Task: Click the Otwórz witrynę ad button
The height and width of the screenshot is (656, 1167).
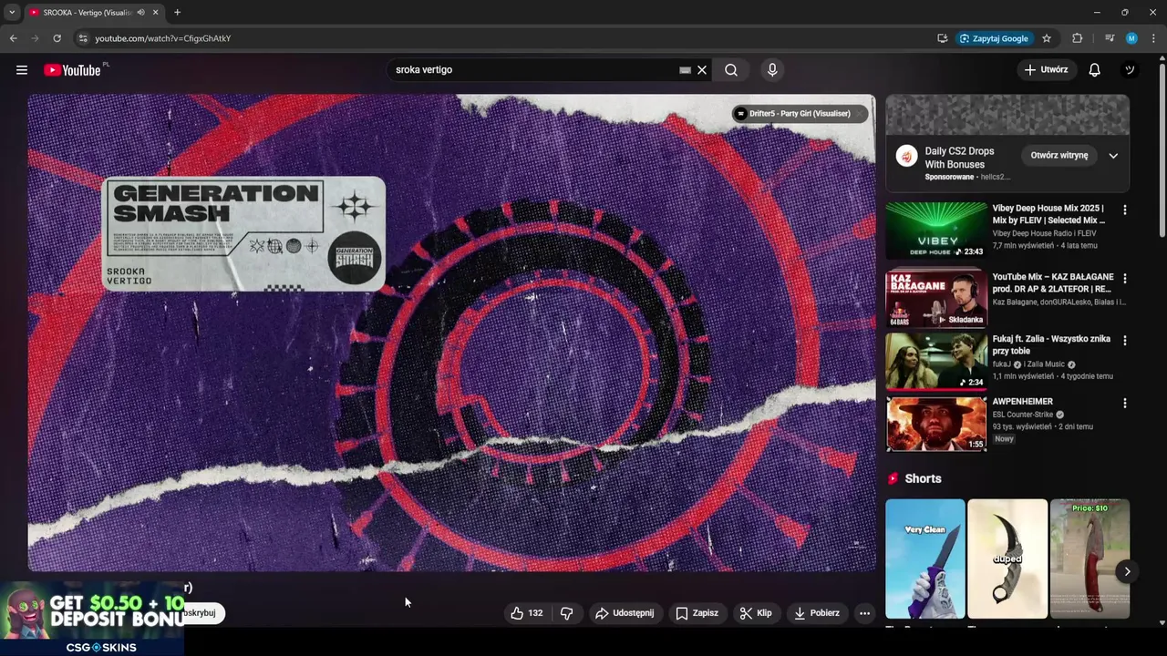Action: pos(1059,156)
